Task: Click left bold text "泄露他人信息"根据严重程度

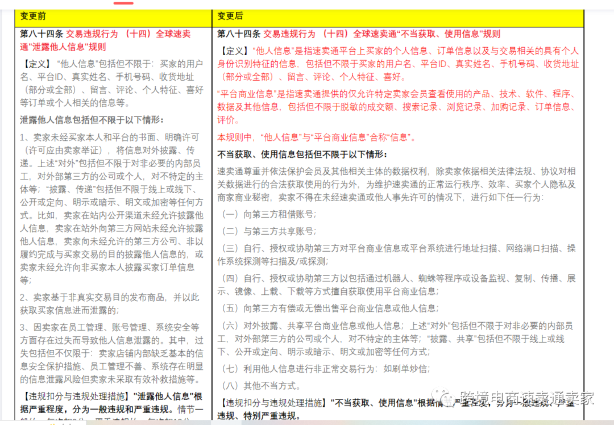Action: point(111,403)
